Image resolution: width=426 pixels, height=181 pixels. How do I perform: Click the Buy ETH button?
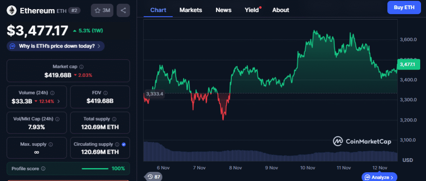tap(404, 7)
